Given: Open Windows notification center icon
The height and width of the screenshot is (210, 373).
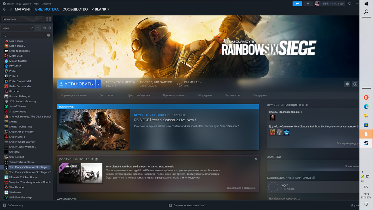Looking at the screenshot, I should point(366,205).
